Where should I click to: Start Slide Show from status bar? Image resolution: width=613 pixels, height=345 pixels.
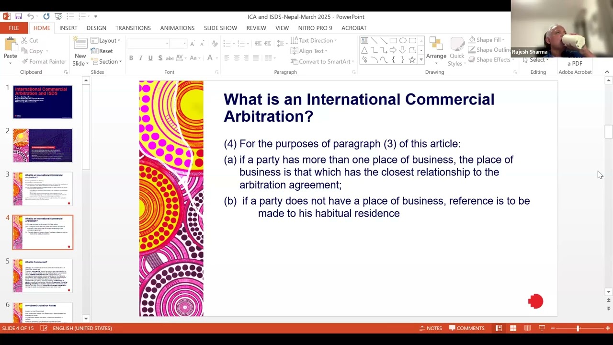pos(542,328)
